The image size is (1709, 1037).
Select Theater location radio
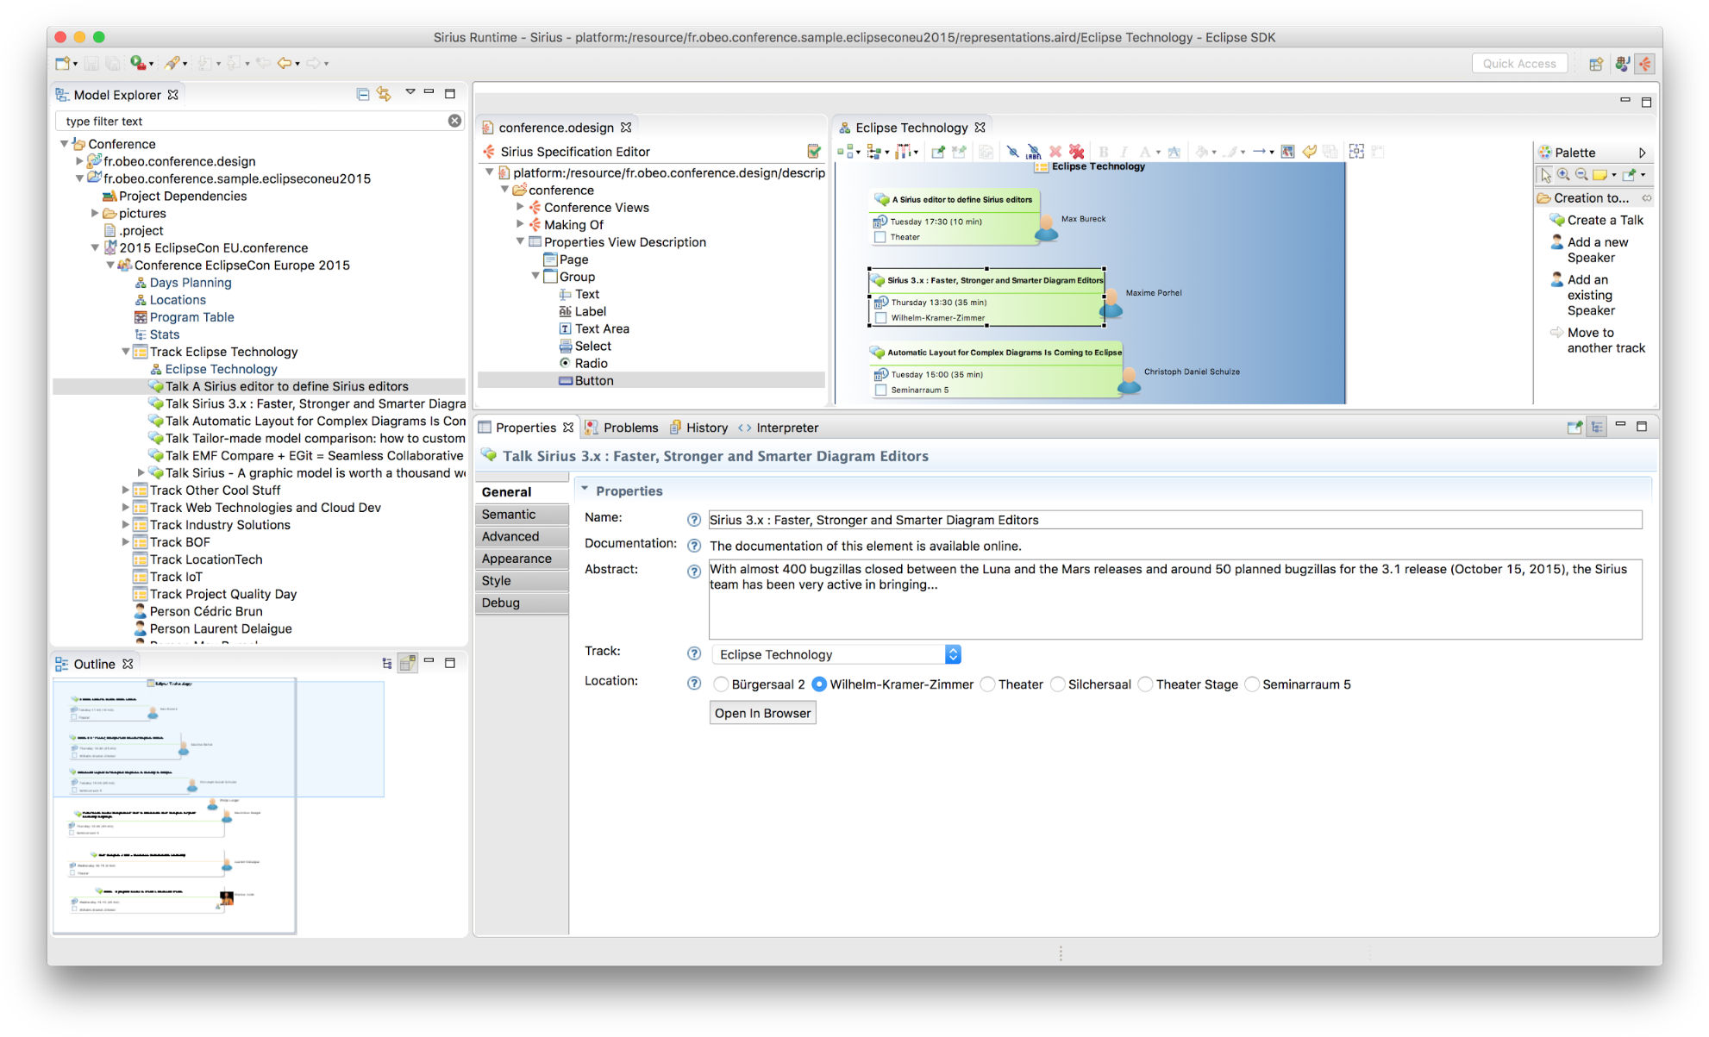(x=988, y=684)
